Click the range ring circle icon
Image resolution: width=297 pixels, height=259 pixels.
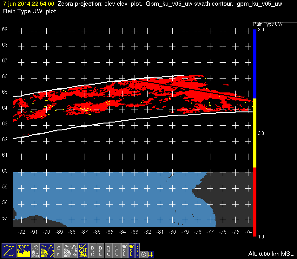(143, 255)
